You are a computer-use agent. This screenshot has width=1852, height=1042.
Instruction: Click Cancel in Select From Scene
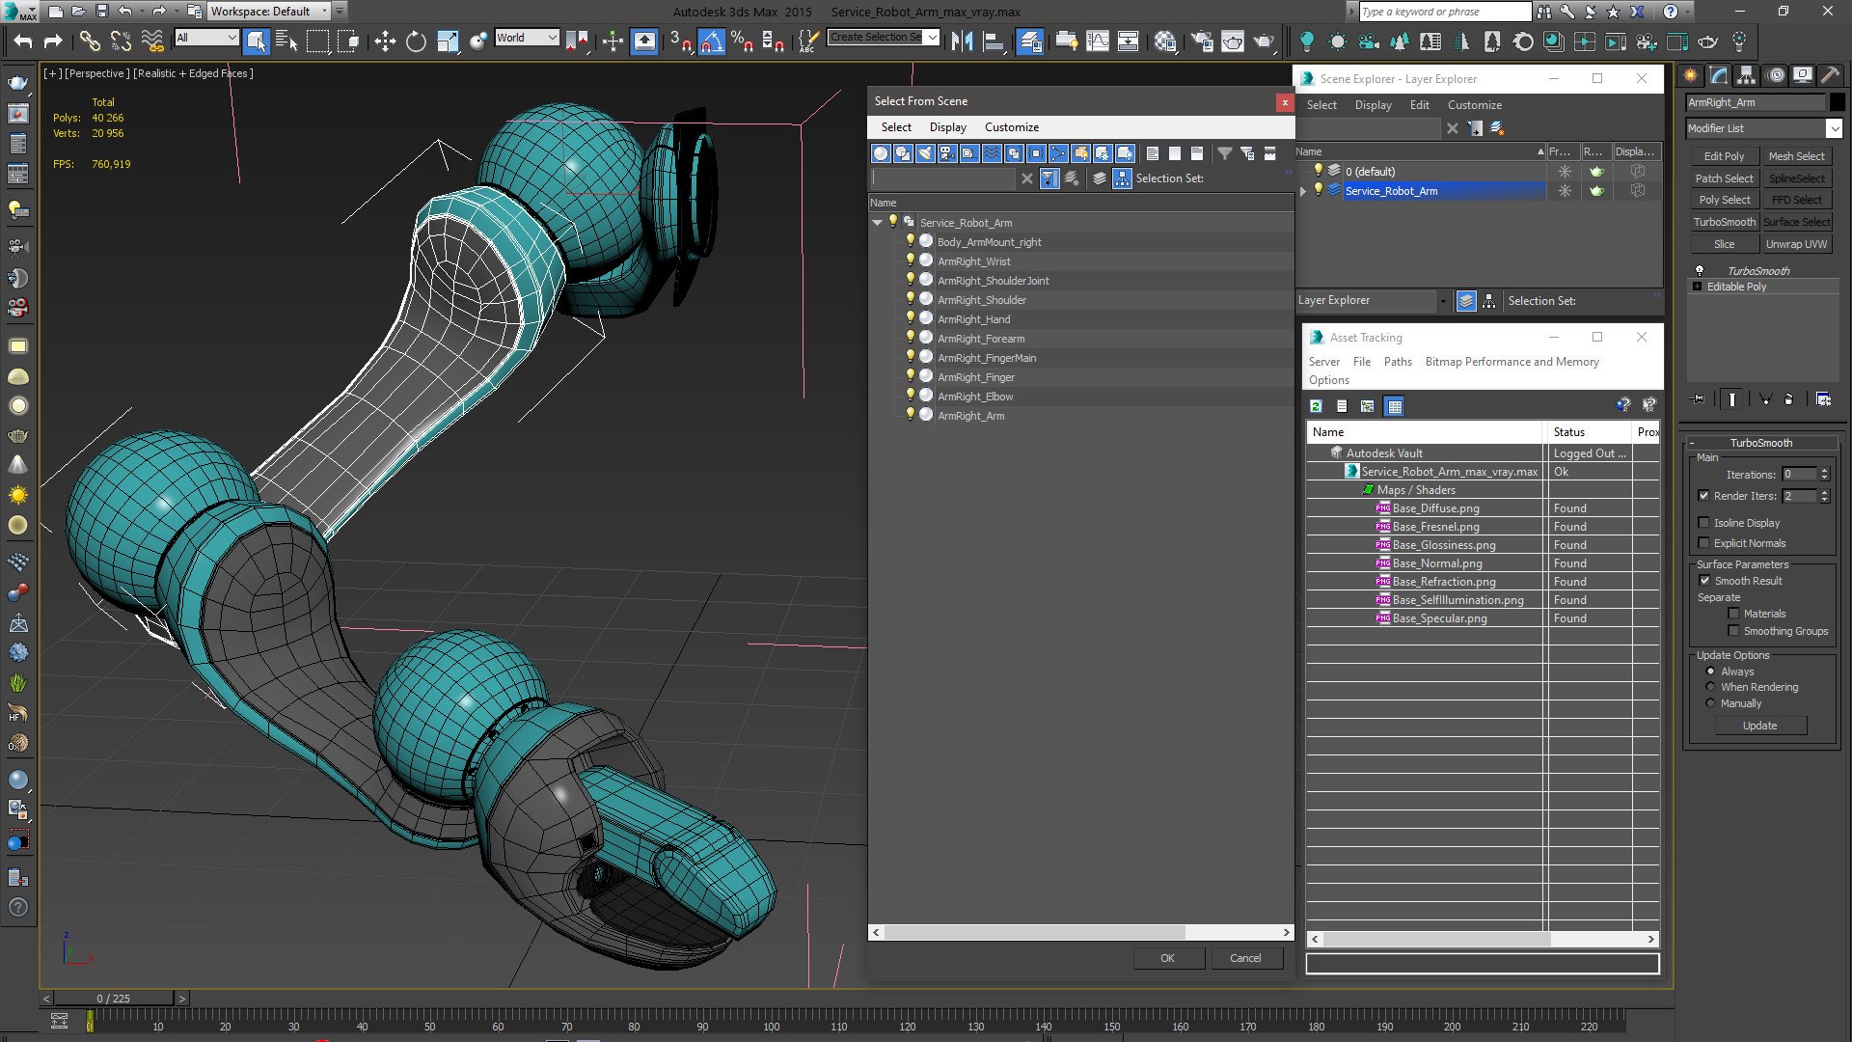[x=1244, y=958]
